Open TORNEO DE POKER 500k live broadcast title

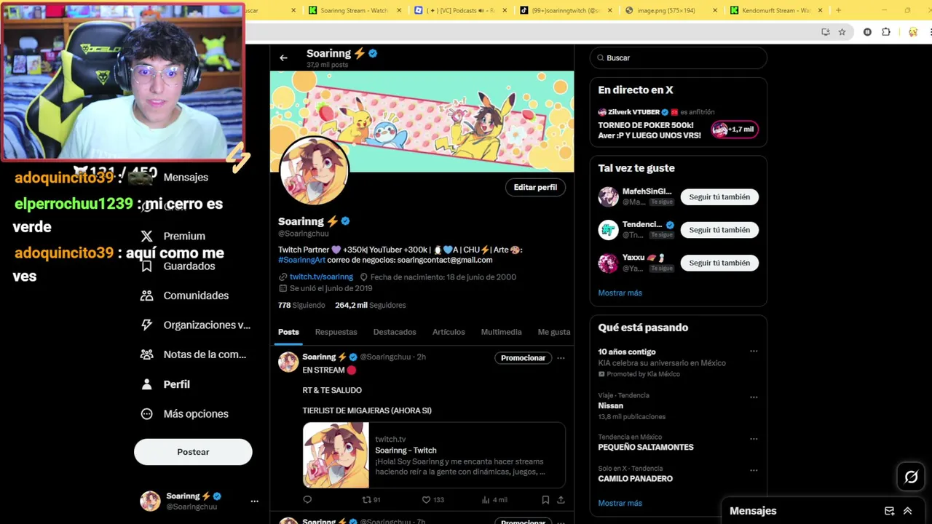[x=649, y=130]
